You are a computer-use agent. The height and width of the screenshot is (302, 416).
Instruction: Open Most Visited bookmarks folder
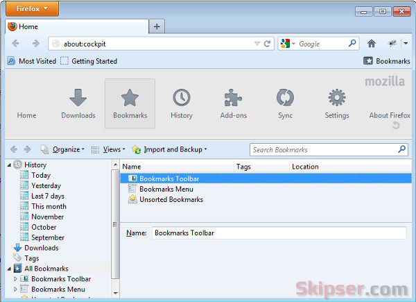32,61
